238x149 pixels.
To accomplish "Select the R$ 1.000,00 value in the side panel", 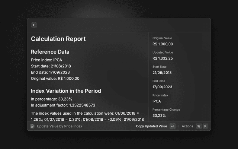I will tap(163, 44).
